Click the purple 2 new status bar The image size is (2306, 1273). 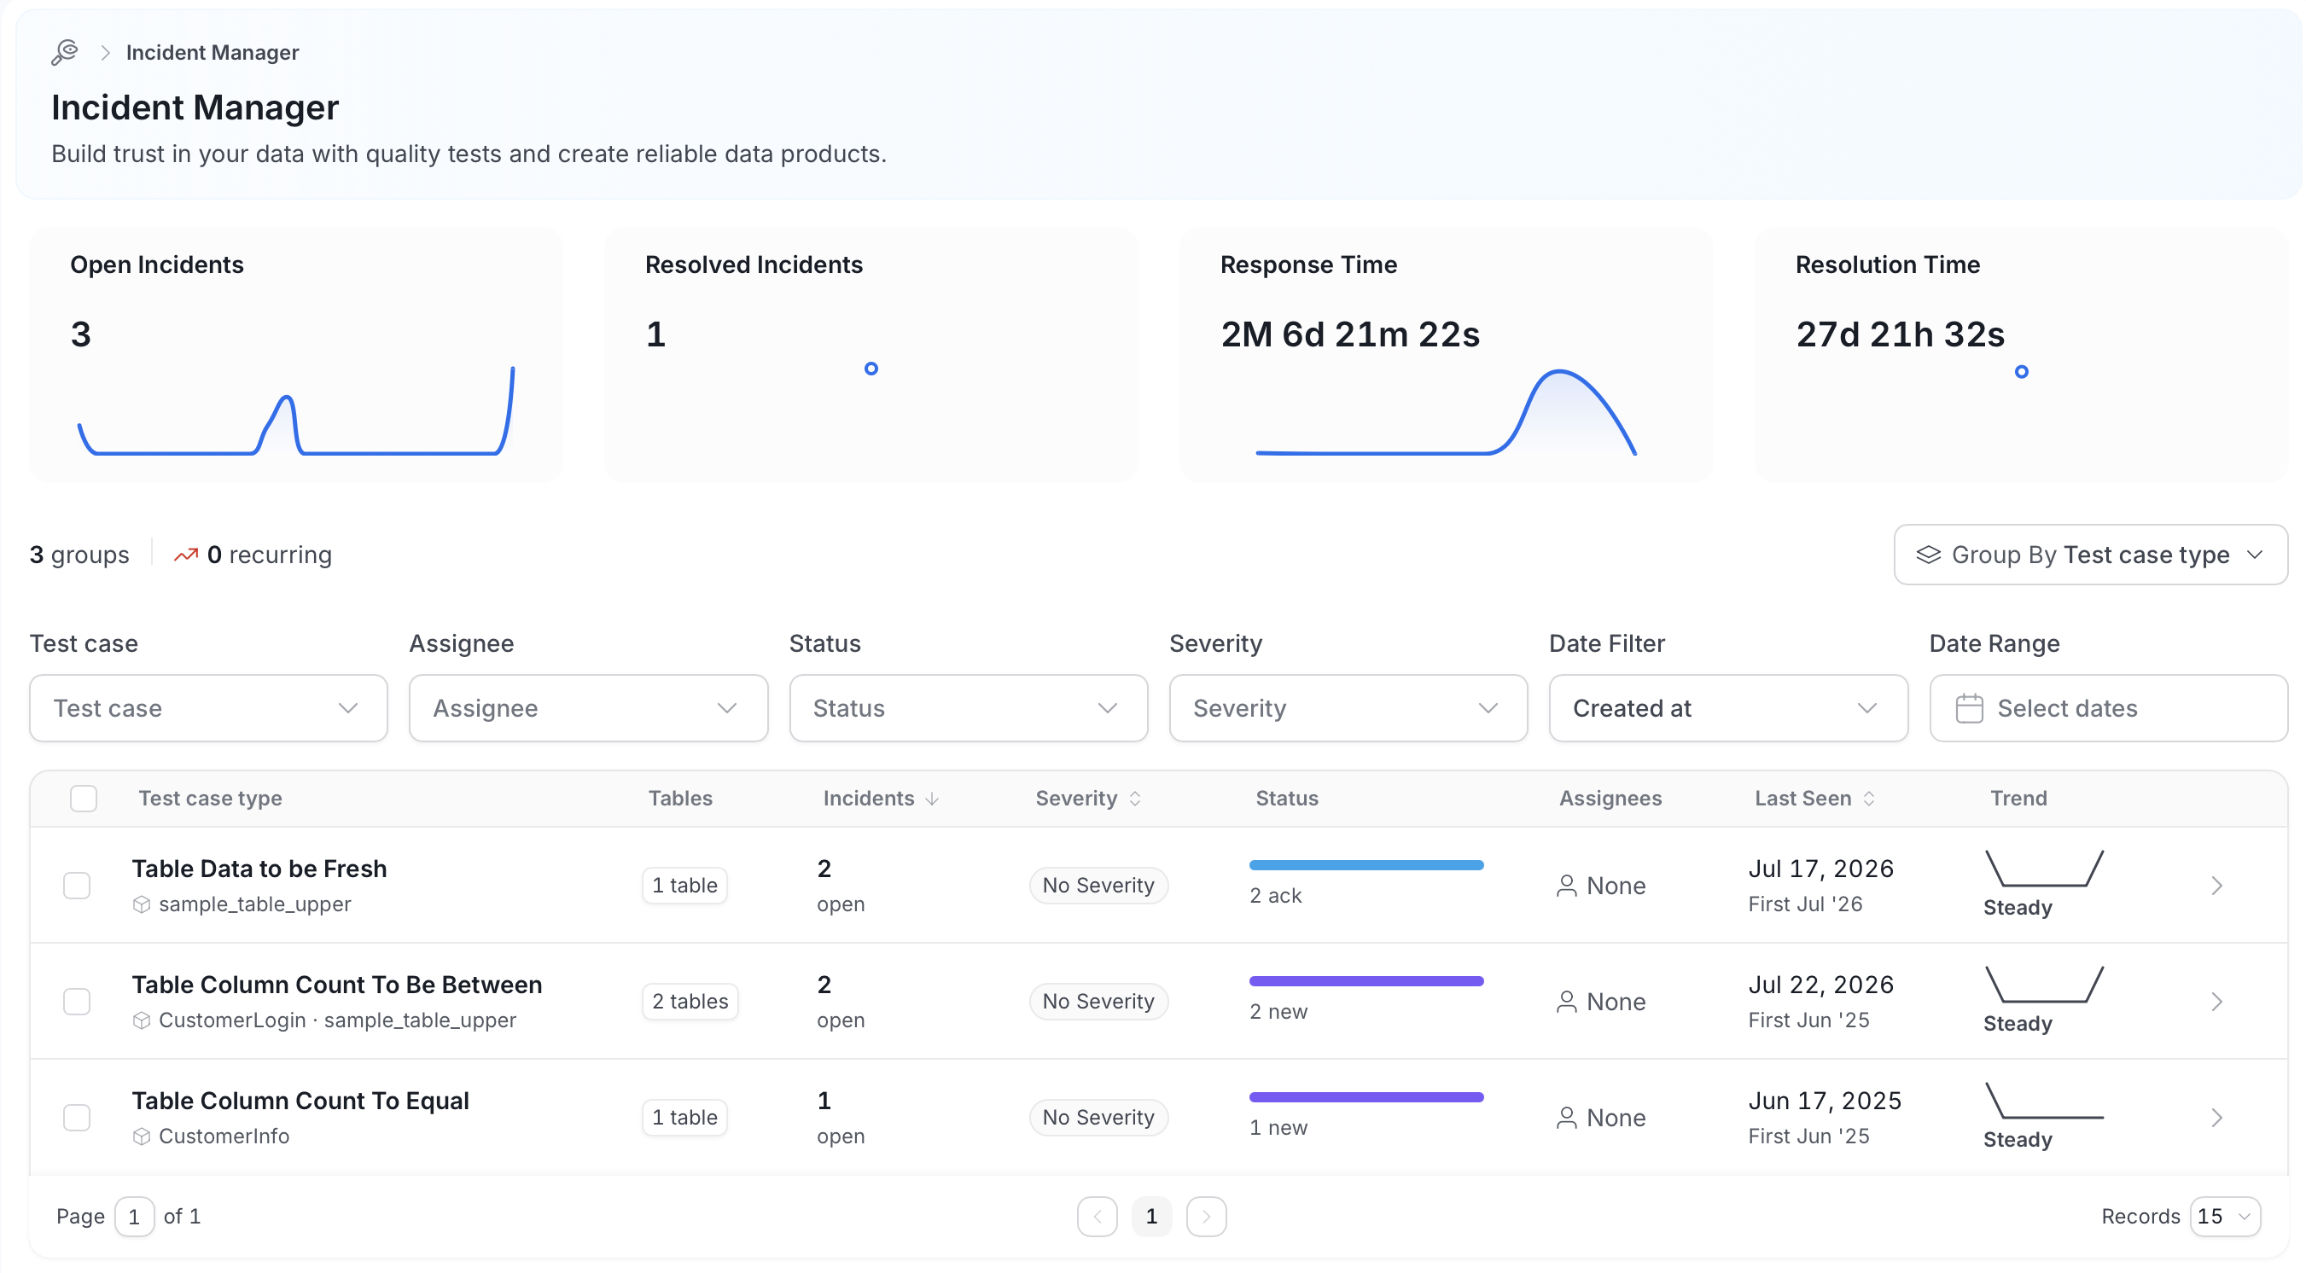(1366, 981)
